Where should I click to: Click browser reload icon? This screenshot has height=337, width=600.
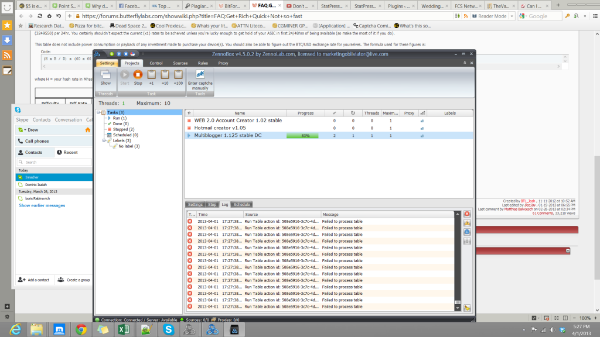[40, 16]
